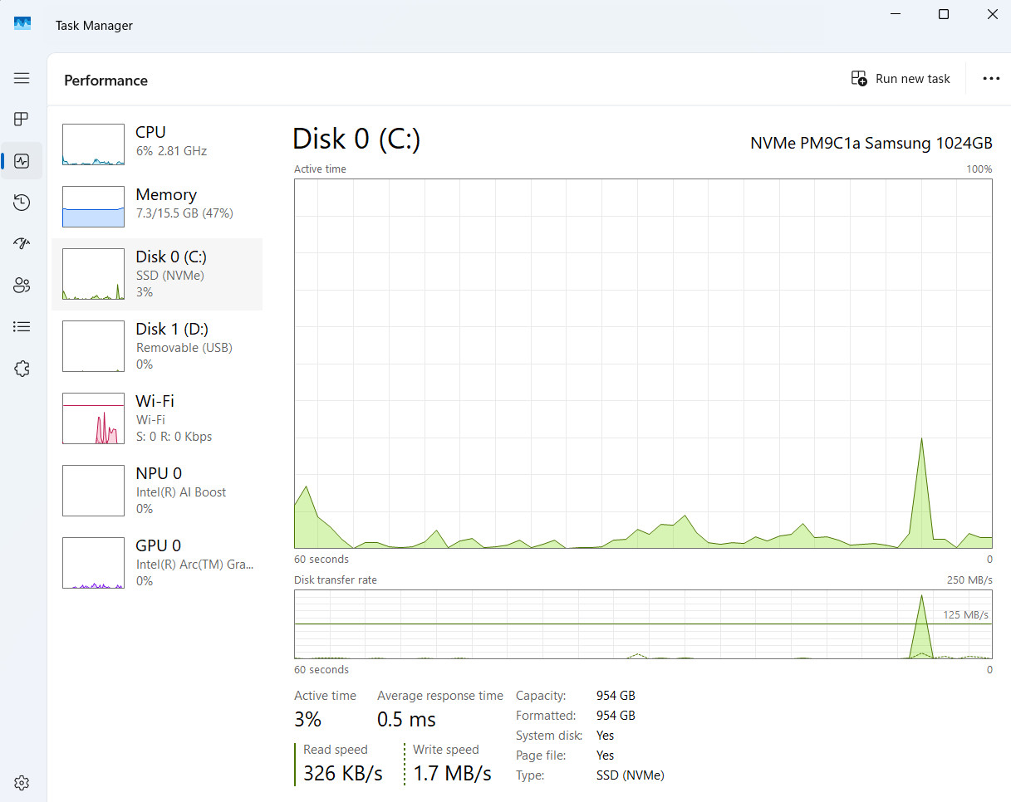The height and width of the screenshot is (802, 1011).
Task: Click the Task Manager app icon in title bar
Action: coord(22,24)
